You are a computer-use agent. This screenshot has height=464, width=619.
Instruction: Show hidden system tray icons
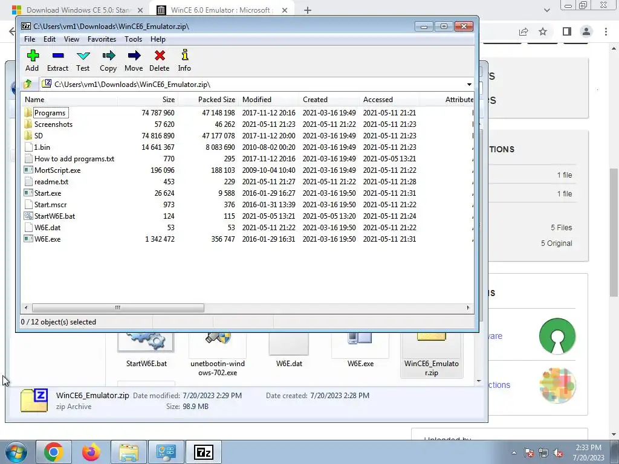coord(514,453)
